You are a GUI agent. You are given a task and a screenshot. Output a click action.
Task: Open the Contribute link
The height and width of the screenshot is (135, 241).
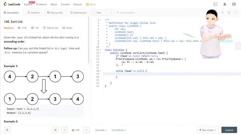coord(119,130)
